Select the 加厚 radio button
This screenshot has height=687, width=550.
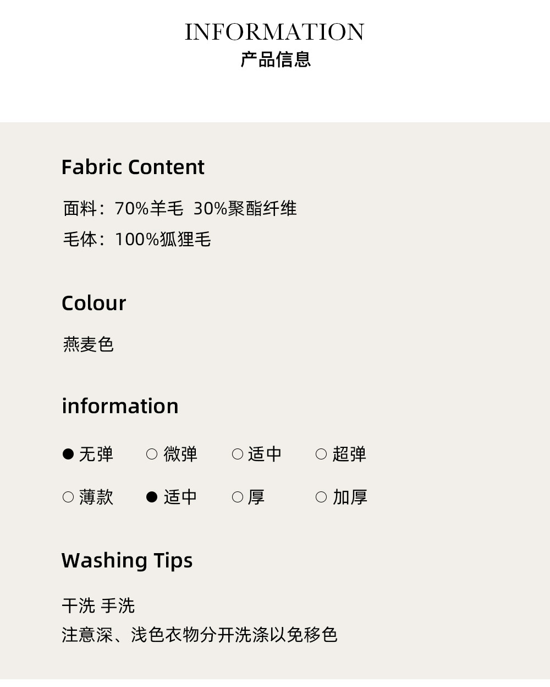(x=321, y=497)
